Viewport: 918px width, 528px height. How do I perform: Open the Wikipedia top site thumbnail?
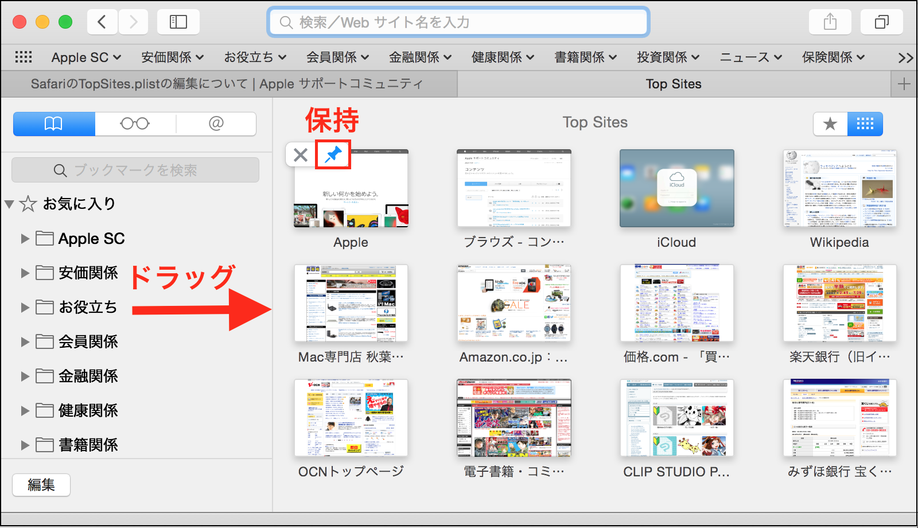tap(840, 188)
